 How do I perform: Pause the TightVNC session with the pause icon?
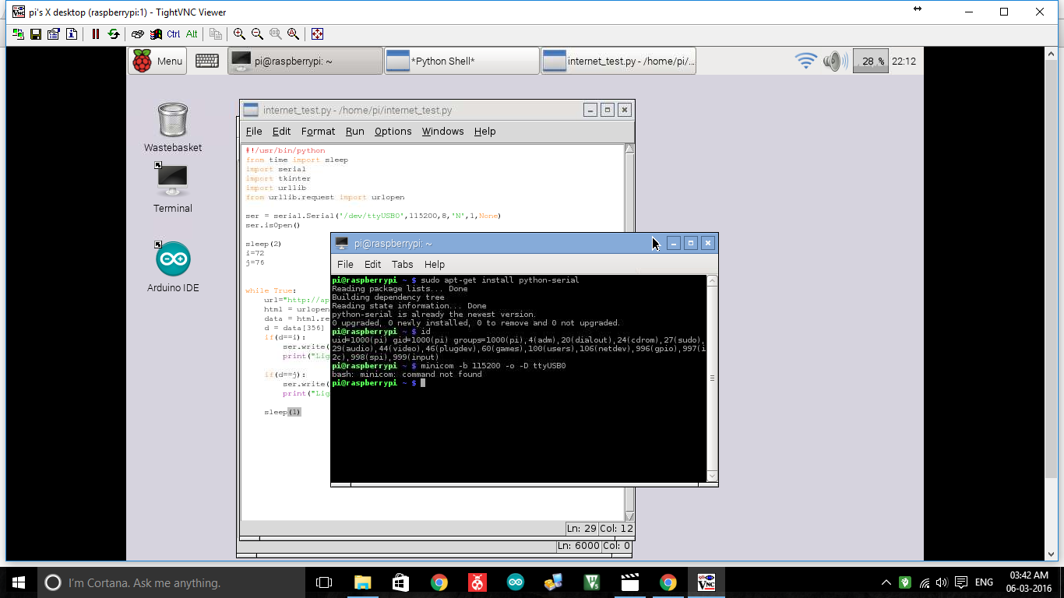[95, 34]
